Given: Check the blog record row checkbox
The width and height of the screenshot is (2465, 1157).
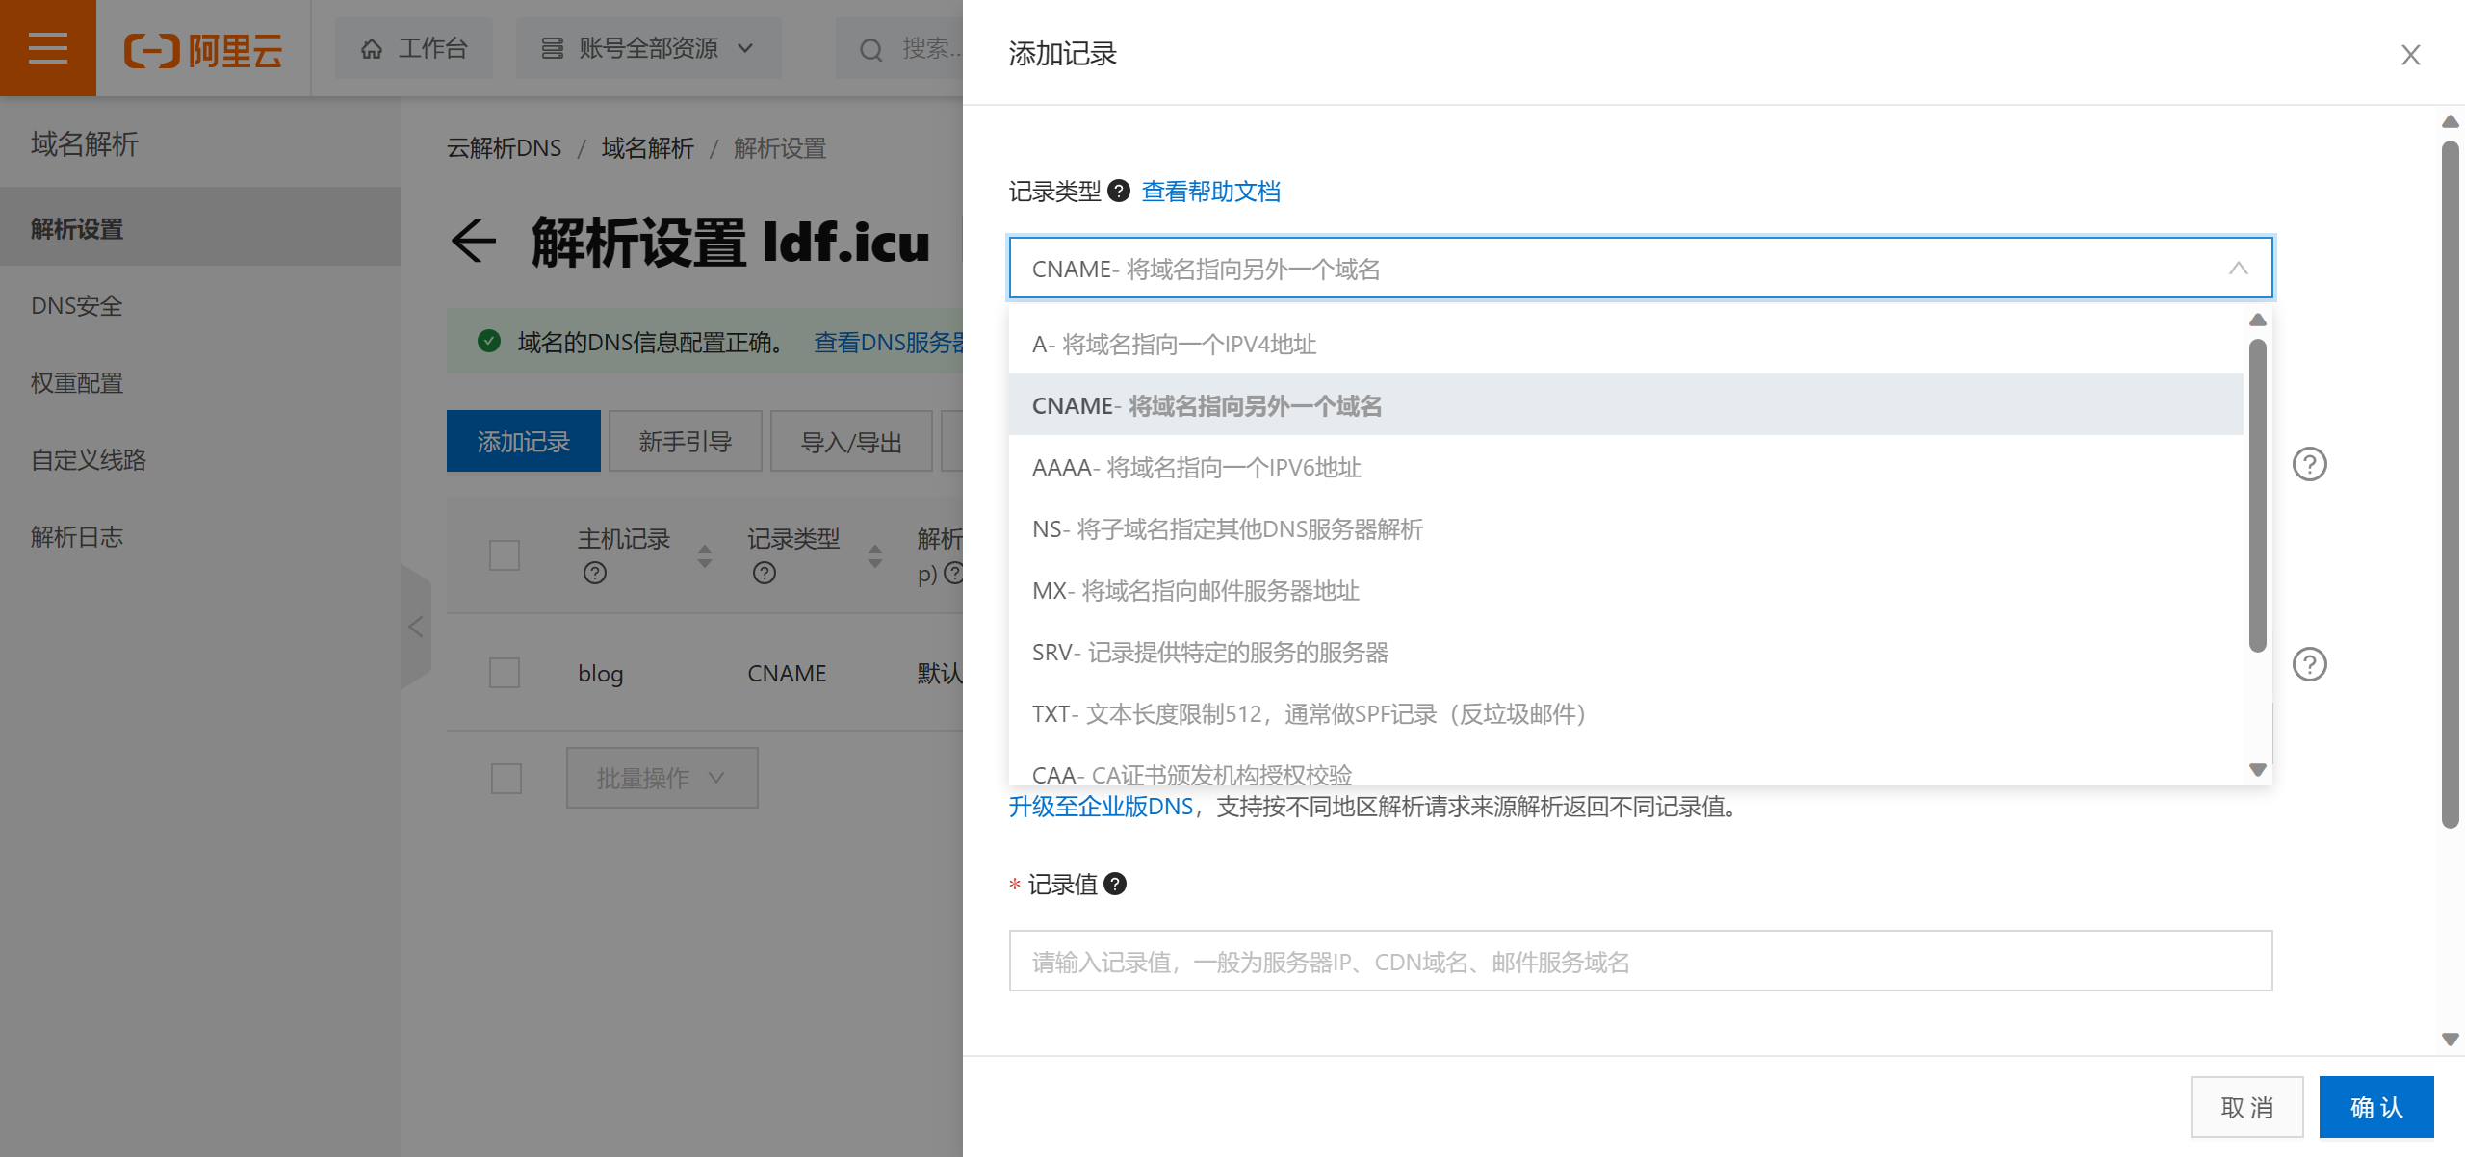Looking at the screenshot, I should pyautogui.click(x=505, y=673).
